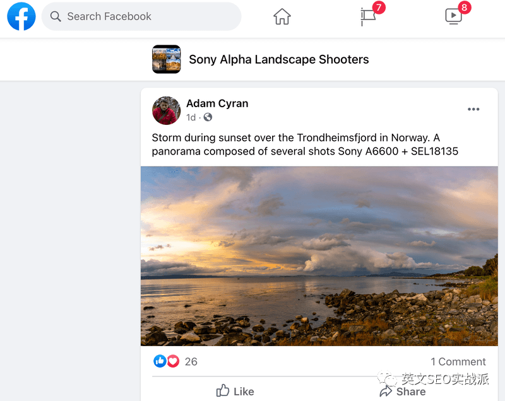Expand the 1 Comment link

click(458, 362)
